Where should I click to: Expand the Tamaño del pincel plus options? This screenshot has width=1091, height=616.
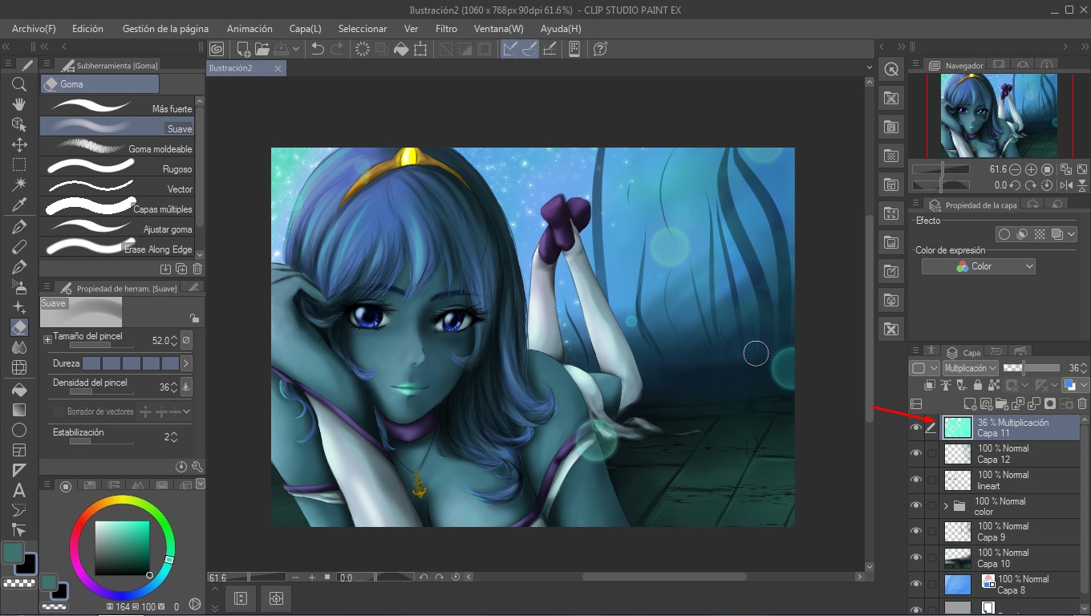pos(47,340)
